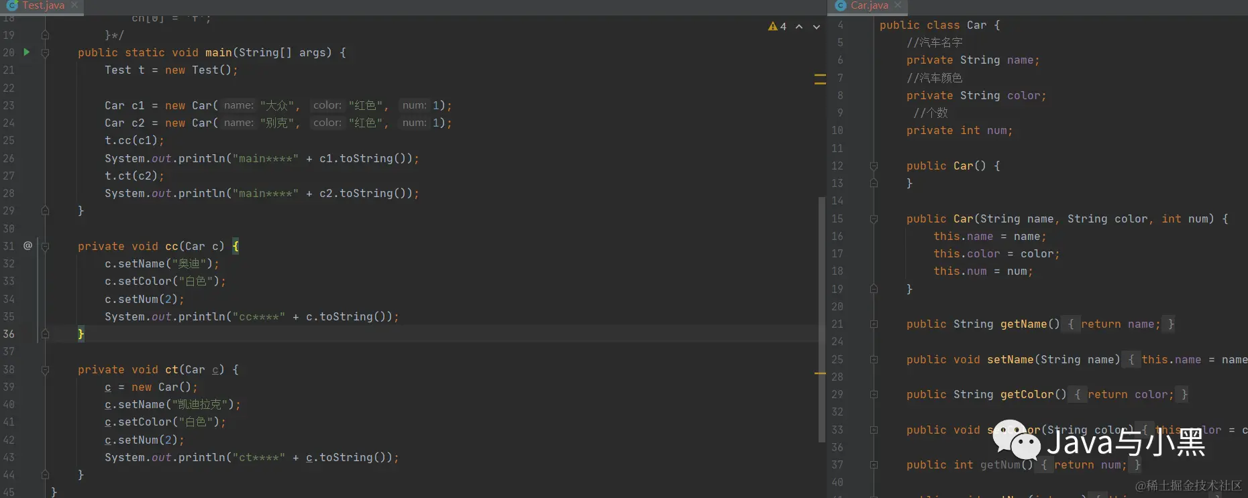Image resolution: width=1248 pixels, height=498 pixels.
Task: Run main method via green gutter arrow
Action: click(27, 52)
